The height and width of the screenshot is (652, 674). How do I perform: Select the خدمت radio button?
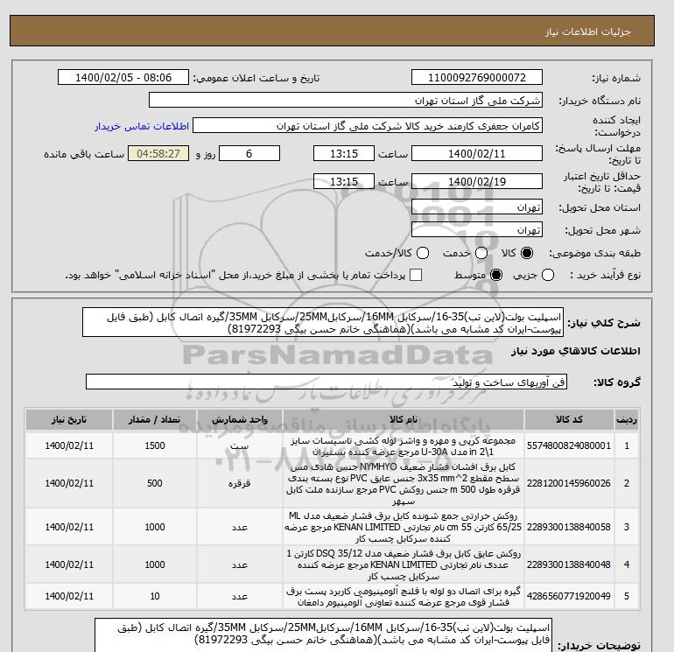481,253
